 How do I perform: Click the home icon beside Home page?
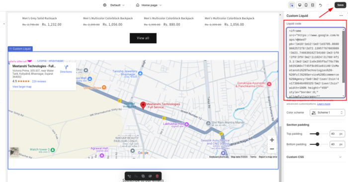point(138,5)
